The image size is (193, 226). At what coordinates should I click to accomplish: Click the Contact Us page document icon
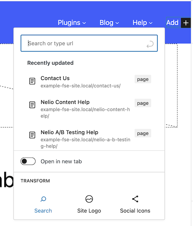32,81
